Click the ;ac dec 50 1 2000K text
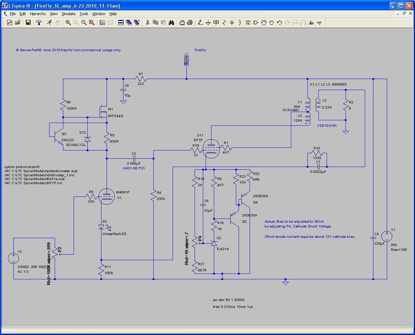415x335 pixels. click(229, 300)
